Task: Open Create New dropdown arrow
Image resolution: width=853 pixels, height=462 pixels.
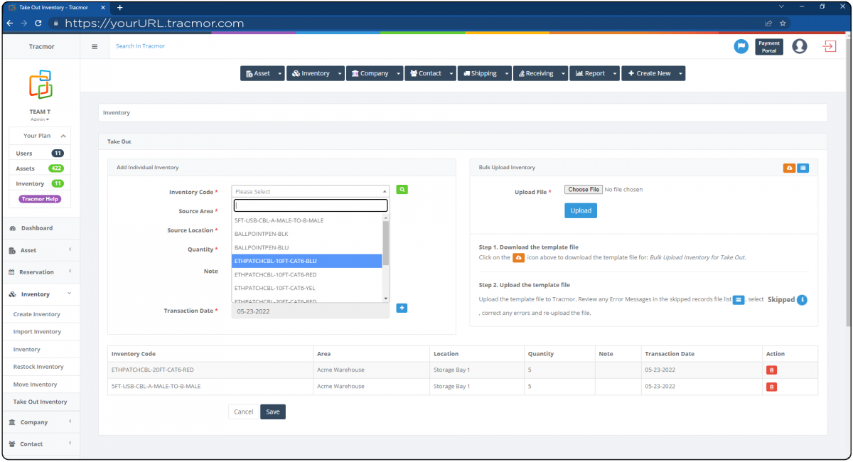Action: pyautogui.click(x=680, y=73)
